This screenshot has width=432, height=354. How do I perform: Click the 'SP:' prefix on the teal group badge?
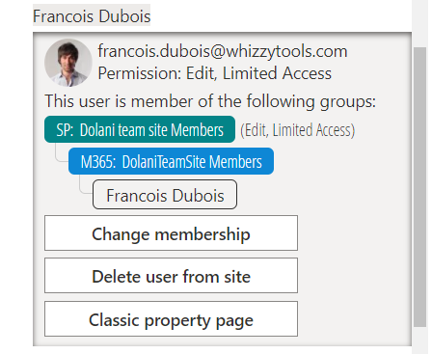pyautogui.click(x=65, y=130)
